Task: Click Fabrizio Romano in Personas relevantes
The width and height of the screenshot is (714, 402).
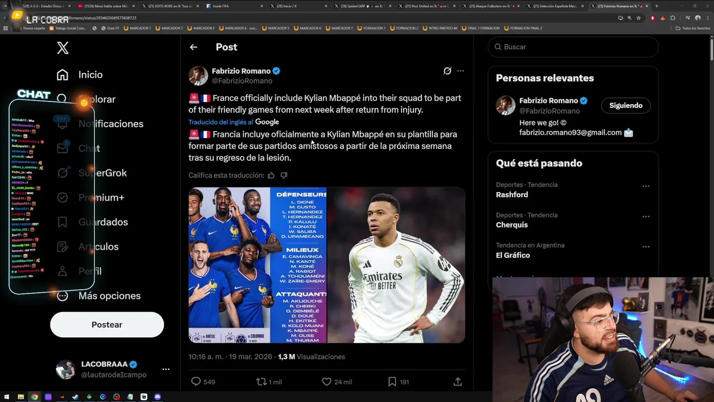Action: click(549, 101)
